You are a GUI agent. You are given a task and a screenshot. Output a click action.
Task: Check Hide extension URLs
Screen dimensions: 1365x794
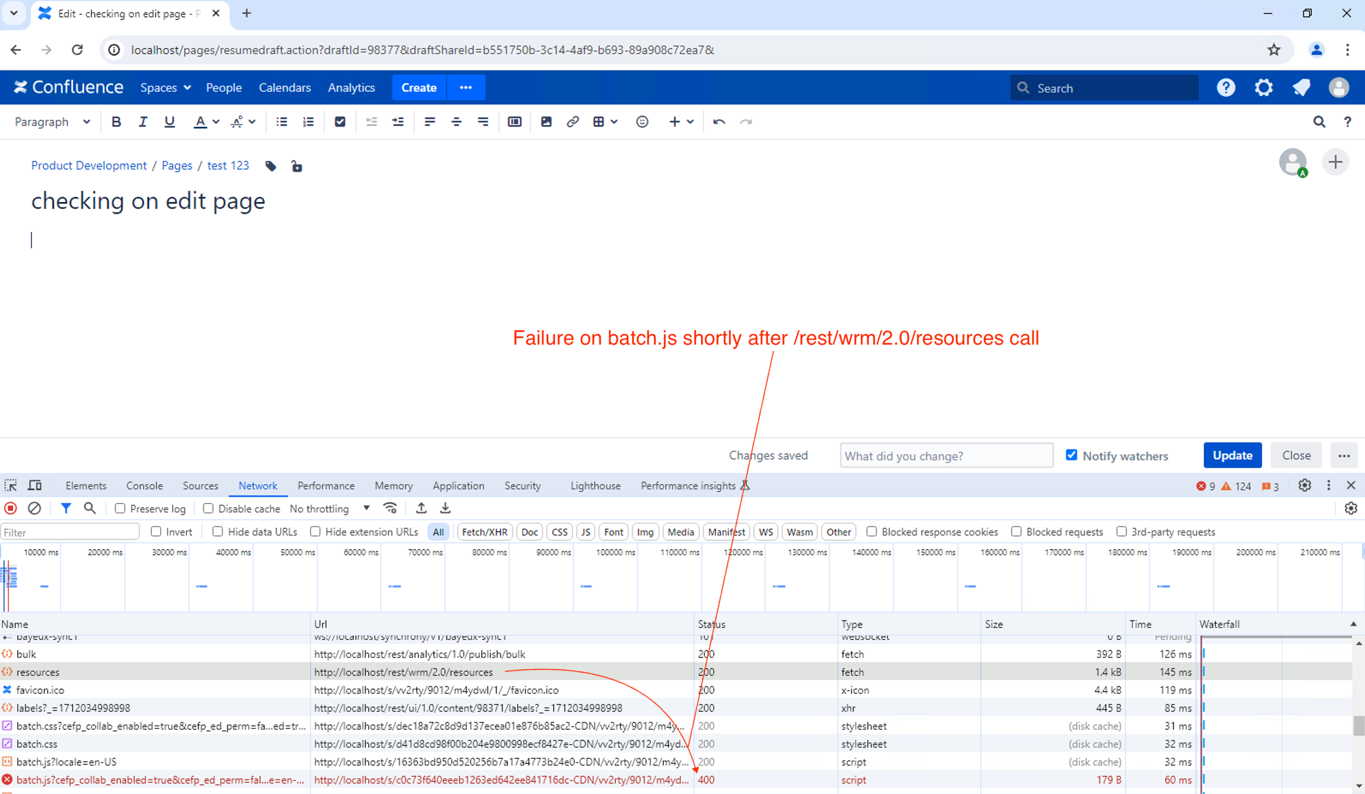[x=315, y=531]
